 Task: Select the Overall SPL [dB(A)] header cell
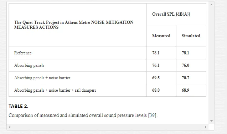pyautogui.click(x=176, y=14)
